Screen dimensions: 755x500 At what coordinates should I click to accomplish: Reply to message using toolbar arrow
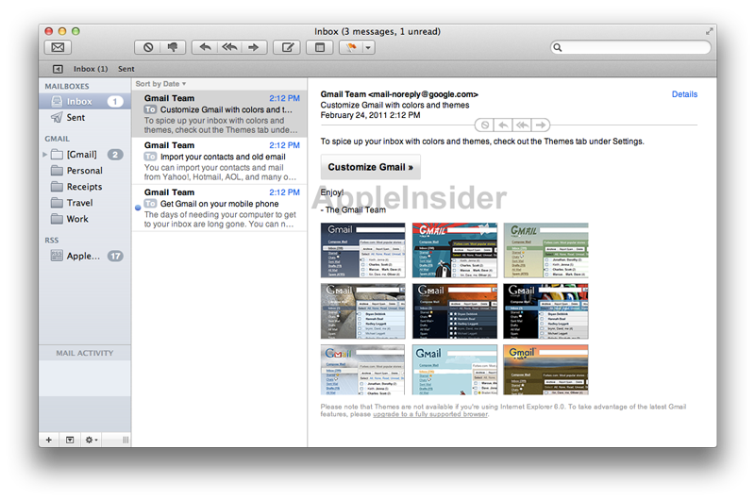click(204, 47)
